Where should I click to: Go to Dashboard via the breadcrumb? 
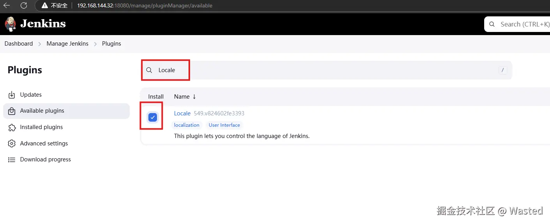pos(19,44)
